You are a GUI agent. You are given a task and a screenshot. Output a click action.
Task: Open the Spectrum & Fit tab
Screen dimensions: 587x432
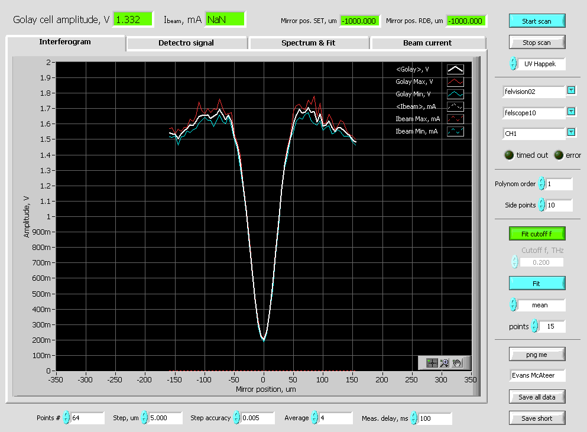(309, 43)
